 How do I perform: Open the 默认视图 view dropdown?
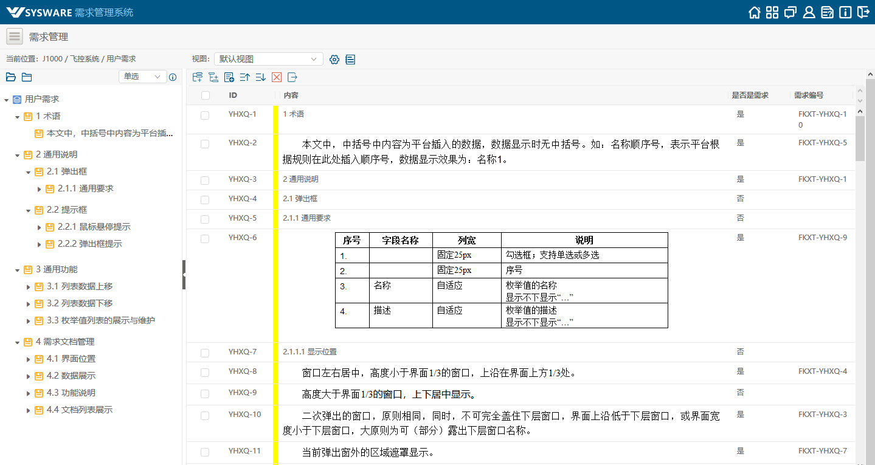coord(268,59)
